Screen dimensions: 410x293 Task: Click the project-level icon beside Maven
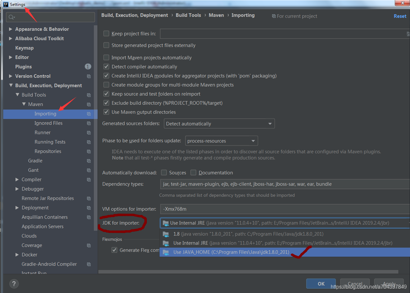[x=89, y=104]
